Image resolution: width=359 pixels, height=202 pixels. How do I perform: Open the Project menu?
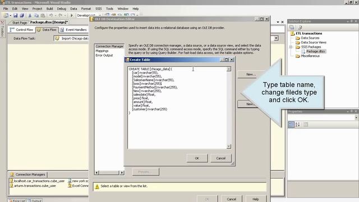click(37, 9)
